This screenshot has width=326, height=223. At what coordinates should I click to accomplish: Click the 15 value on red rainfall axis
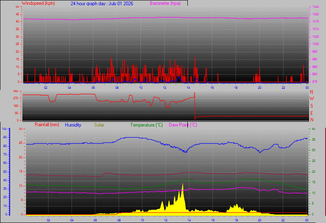21,172
